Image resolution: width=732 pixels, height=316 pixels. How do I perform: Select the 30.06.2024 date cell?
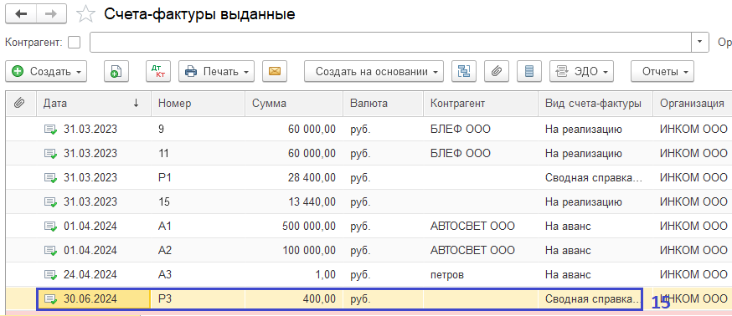click(93, 299)
